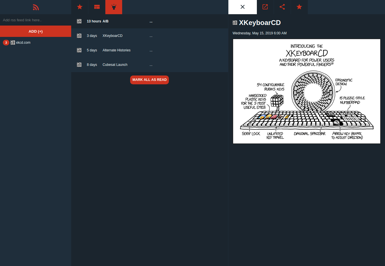Viewport: 385px width, 266px height.
Task: Click the 8 days timestamp
Action: coord(92,65)
